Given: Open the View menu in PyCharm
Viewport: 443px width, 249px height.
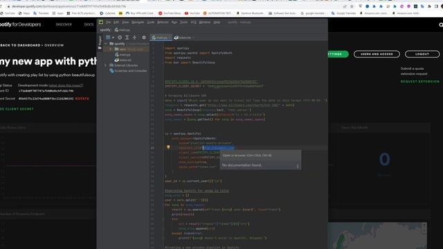Looking at the screenshot, I should pos(125,22).
